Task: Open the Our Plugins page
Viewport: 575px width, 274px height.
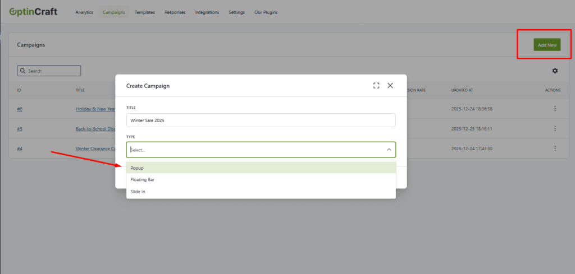Action: [x=266, y=12]
